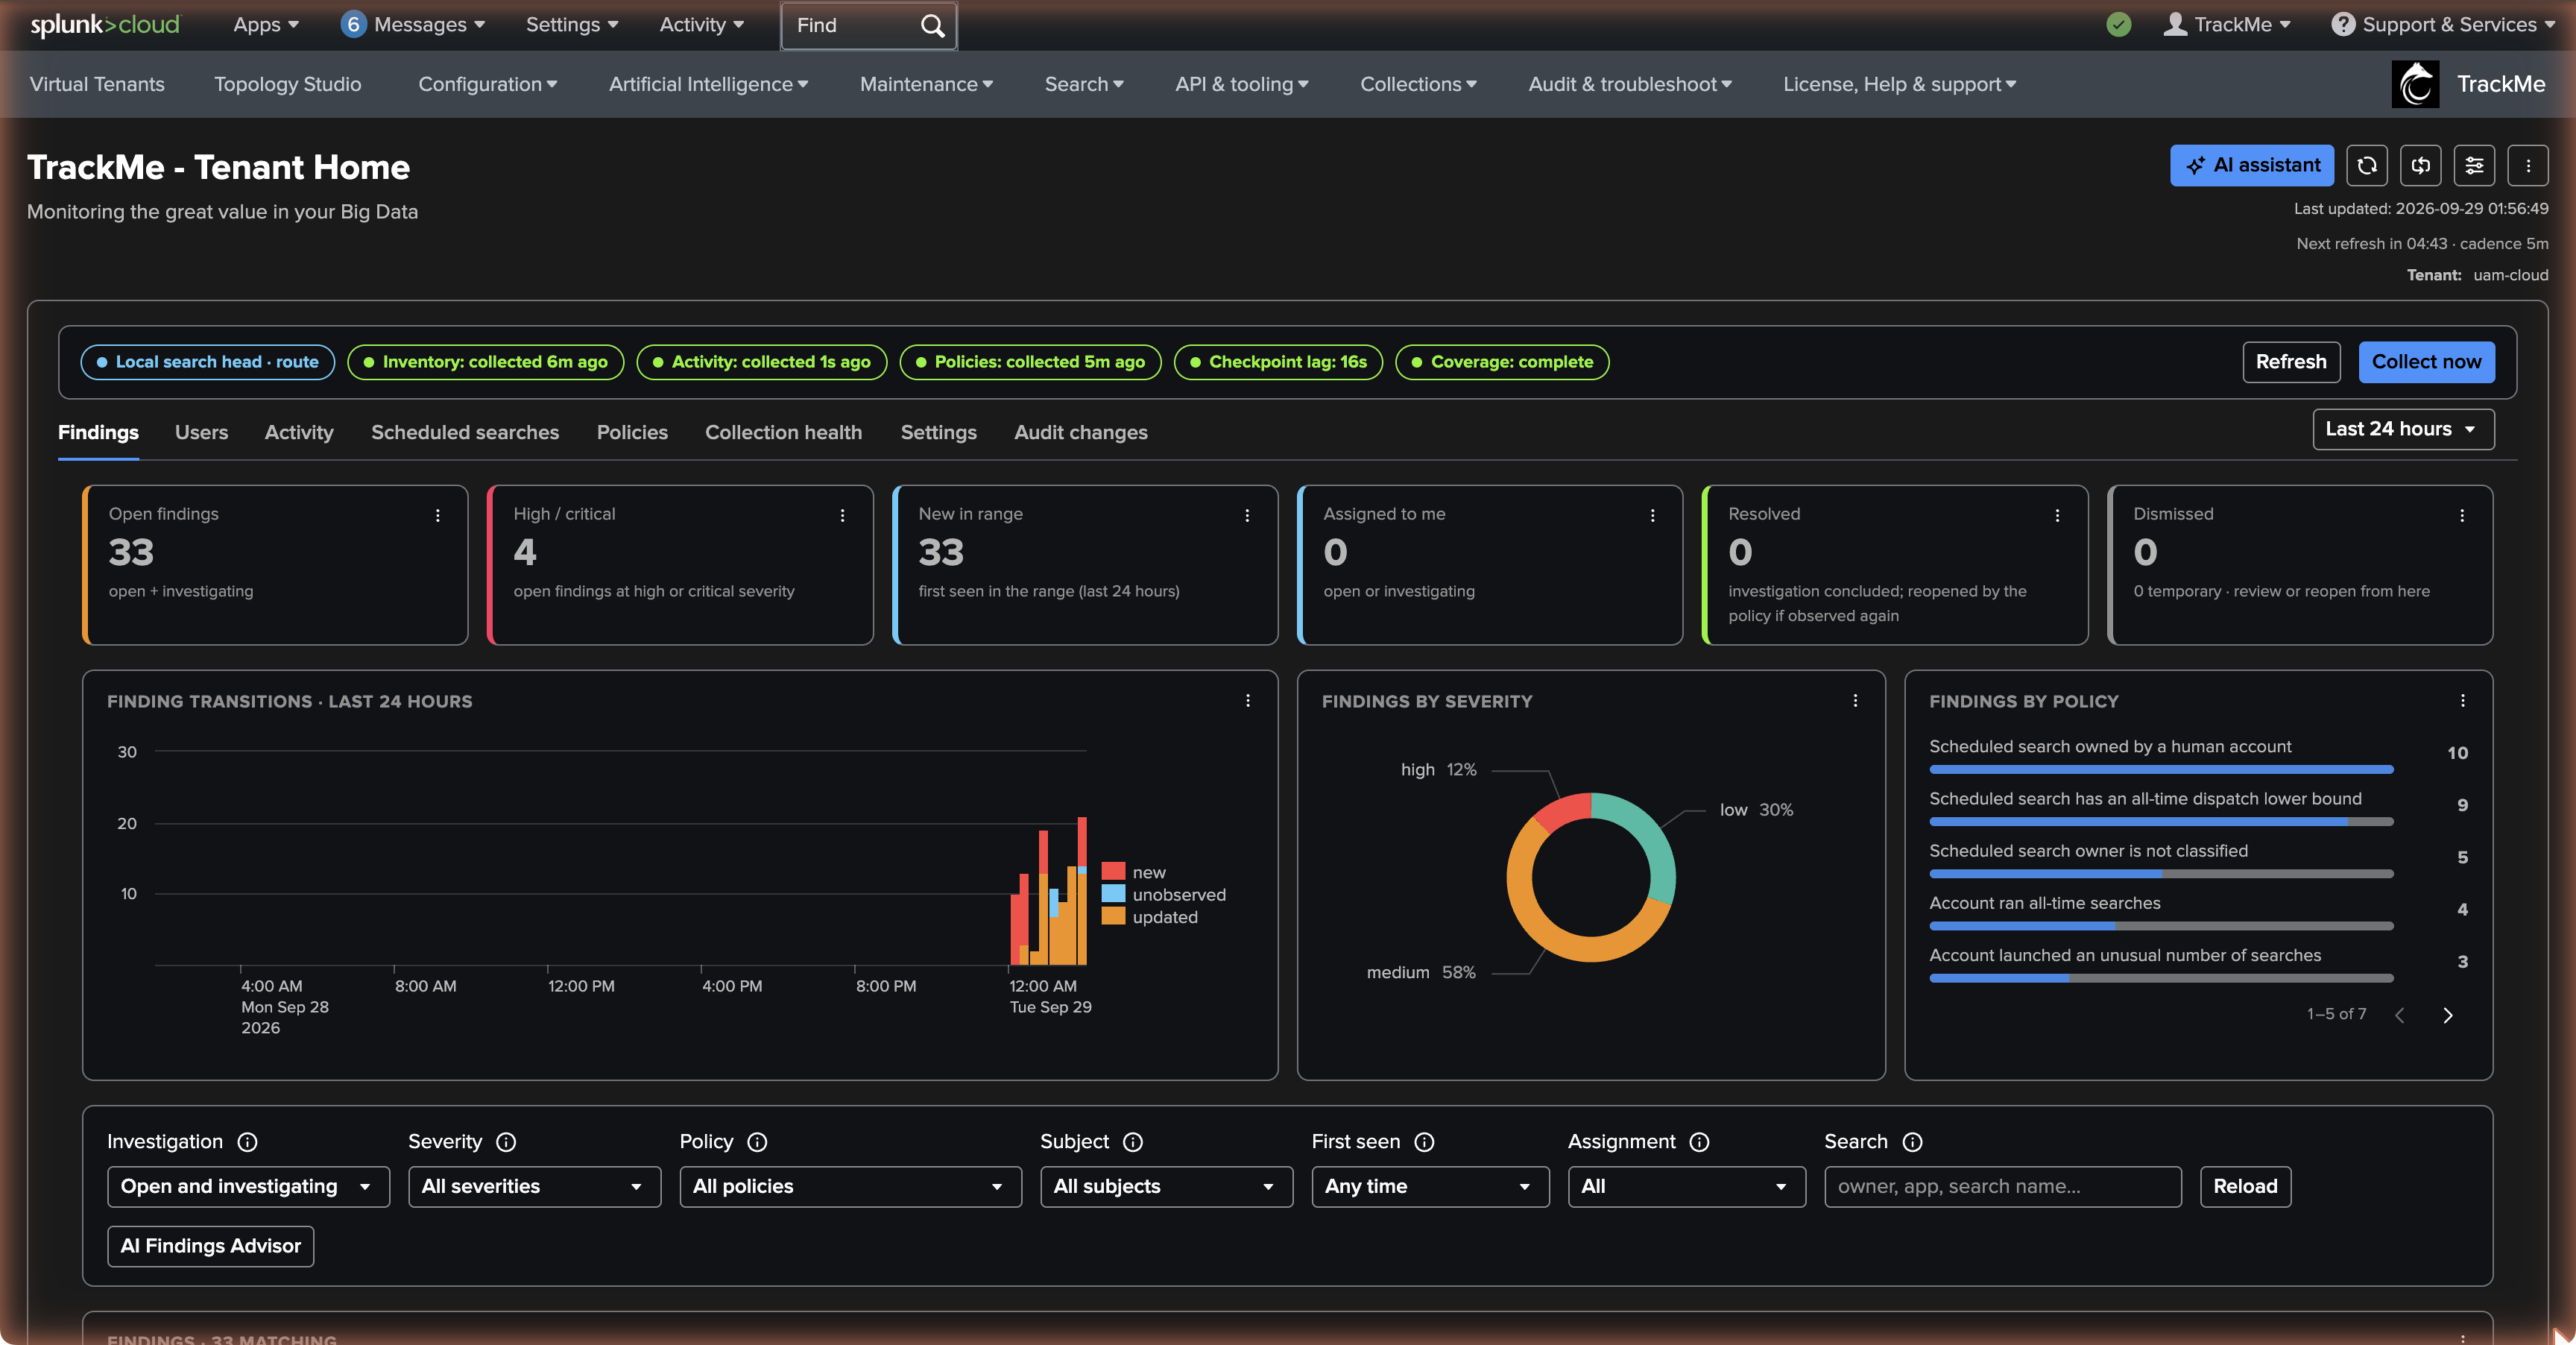This screenshot has width=2576, height=1345.
Task: Open the Resolved card menu
Action: click(x=2057, y=515)
